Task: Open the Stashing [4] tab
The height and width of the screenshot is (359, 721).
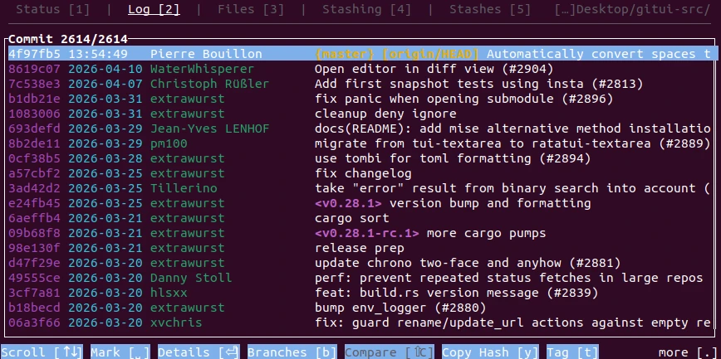Action: tap(366, 9)
